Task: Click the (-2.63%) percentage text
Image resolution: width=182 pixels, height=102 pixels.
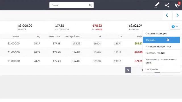Action: (x=99, y=29)
